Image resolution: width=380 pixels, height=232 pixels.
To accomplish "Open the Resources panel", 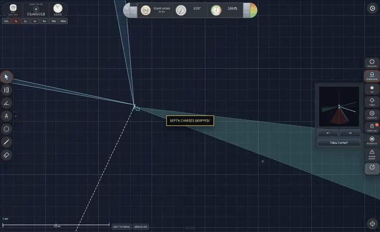I will (372, 141).
